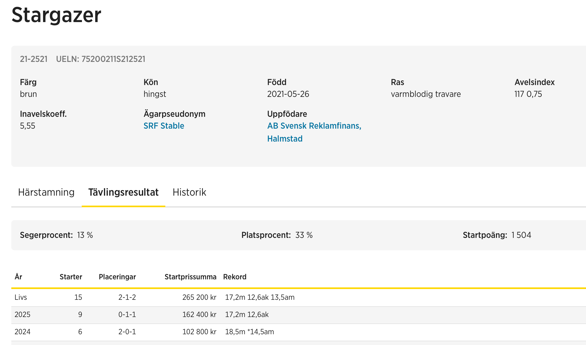
Task: Select the 2025 results row
Action: click(22, 315)
